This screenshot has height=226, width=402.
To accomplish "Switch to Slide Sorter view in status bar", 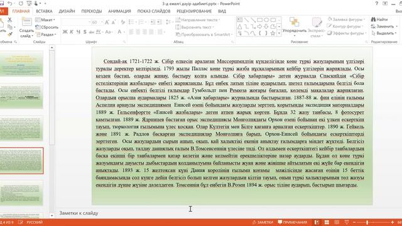I will pos(327,222).
